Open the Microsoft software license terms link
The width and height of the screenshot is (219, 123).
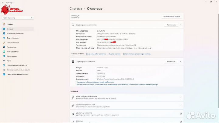(117, 84)
